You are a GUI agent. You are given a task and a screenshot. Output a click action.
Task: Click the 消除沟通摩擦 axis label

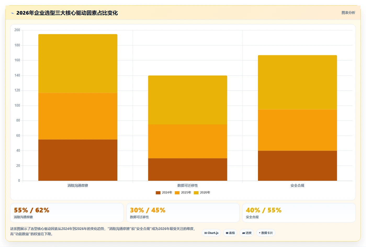coord(78,185)
